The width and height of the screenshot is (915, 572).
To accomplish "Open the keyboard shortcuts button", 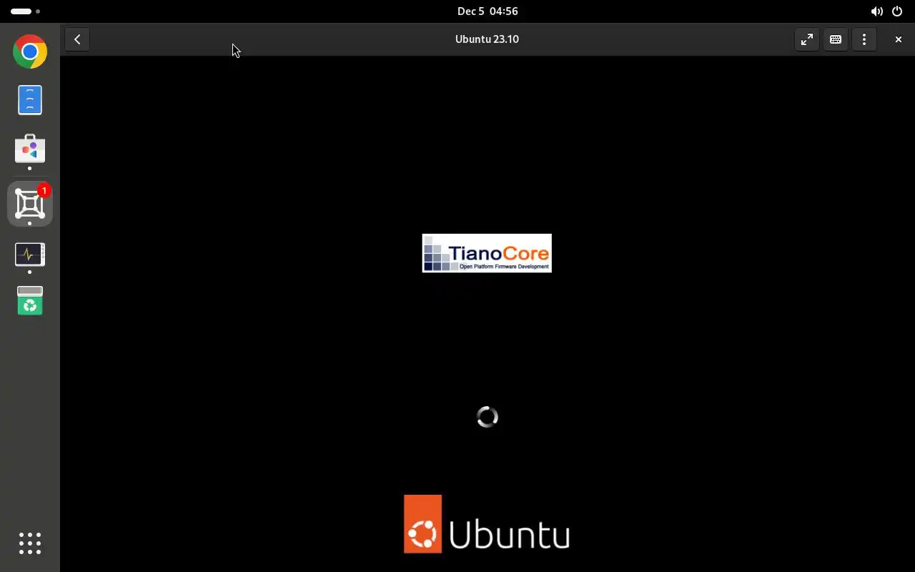I will pyautogui.click(x=835, y=39).
